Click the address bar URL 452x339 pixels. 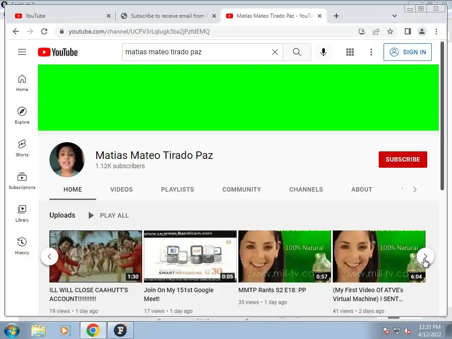(139, 31)
